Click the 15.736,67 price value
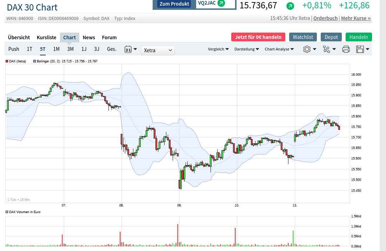 coord(258,5)
